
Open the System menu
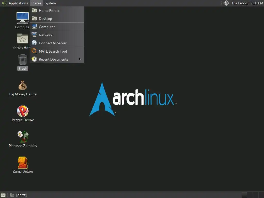point(50,3)
